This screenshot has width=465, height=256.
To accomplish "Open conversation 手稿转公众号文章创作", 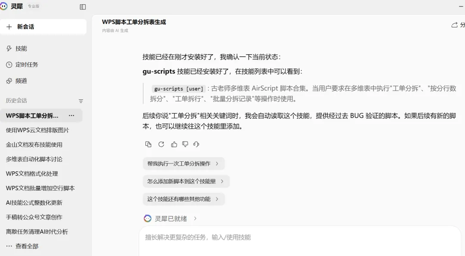I will [x=34, y=217].
